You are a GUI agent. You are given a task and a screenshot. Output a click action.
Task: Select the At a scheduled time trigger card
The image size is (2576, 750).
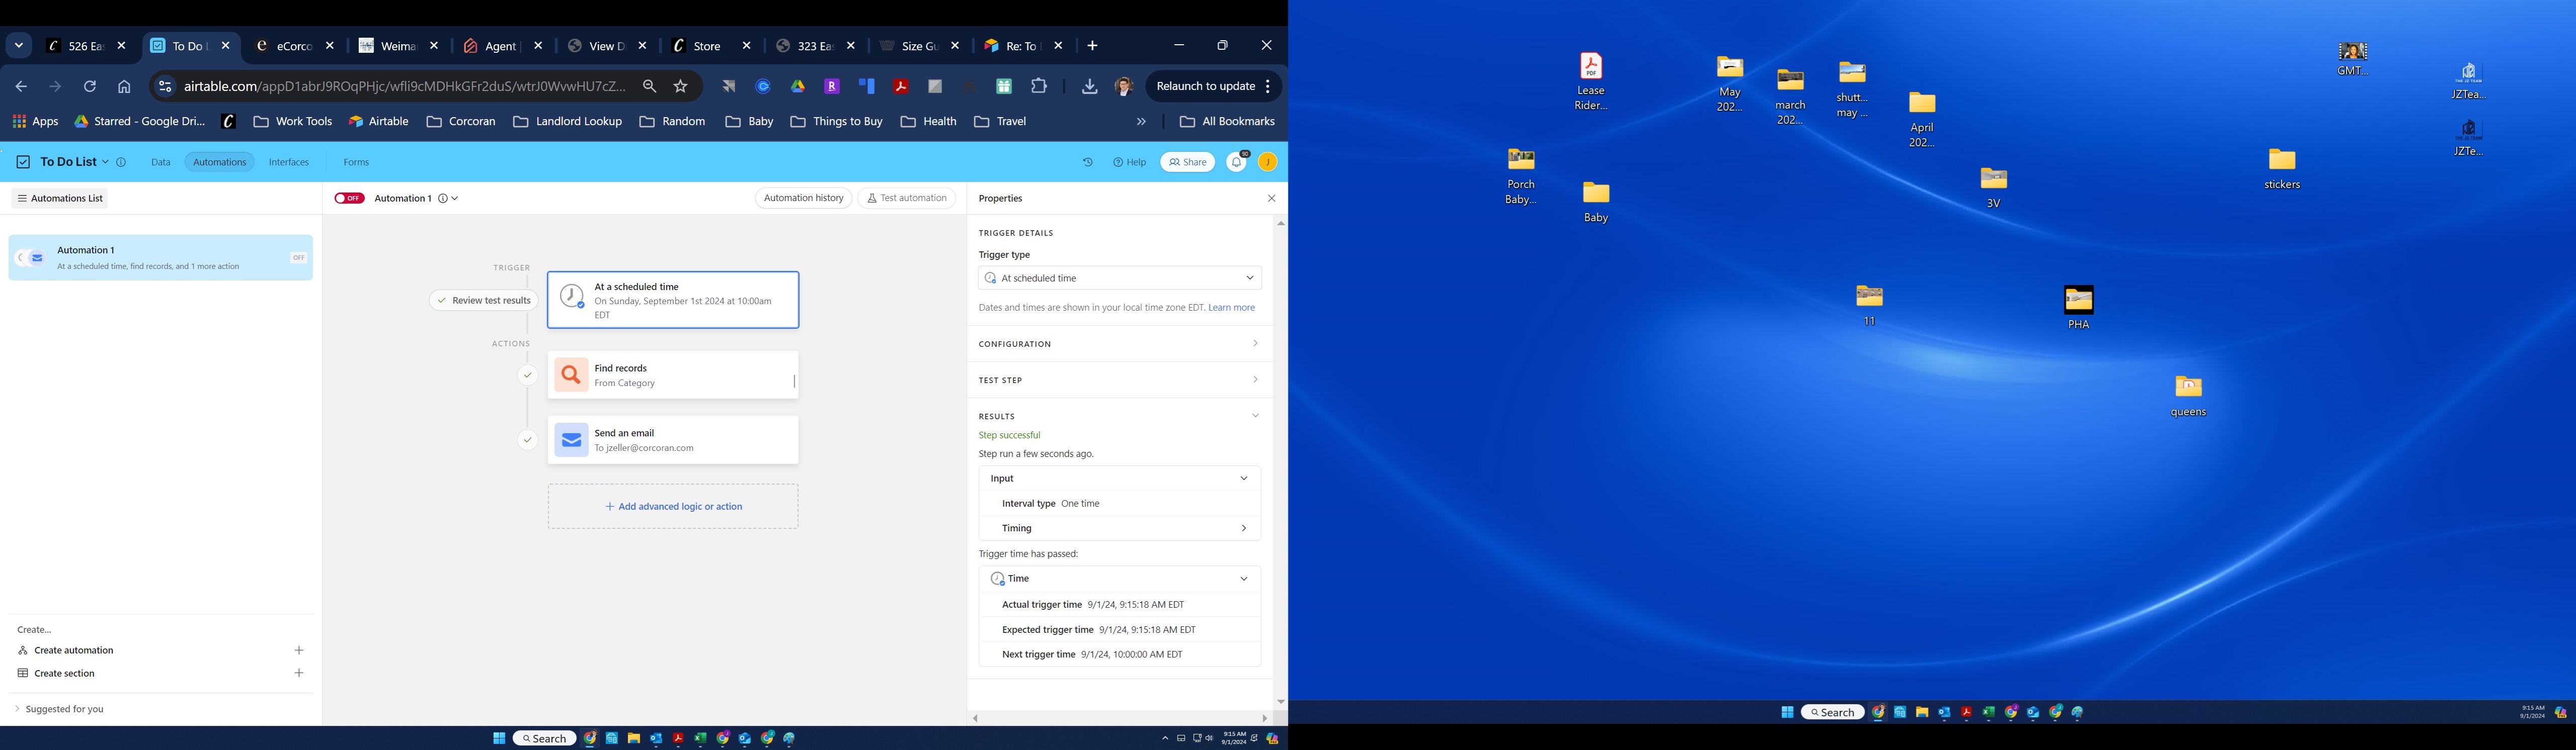673,300
